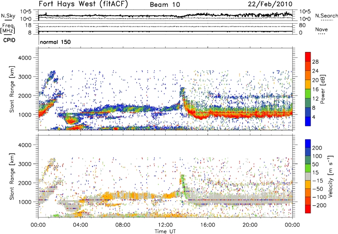This screenshot has width=338, height=234.
Task: Click the strong red echo band near 16:00 in the power plot
Action: [207, 114]
